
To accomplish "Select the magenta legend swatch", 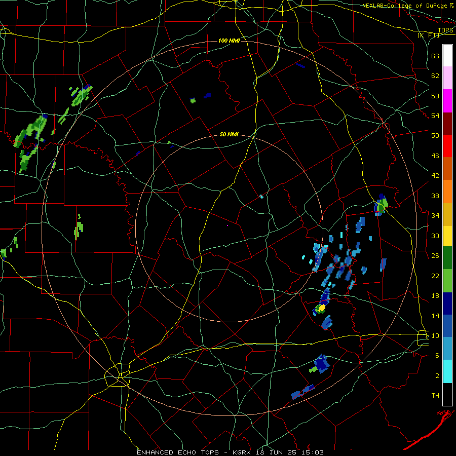I will [x=447, y=101].
